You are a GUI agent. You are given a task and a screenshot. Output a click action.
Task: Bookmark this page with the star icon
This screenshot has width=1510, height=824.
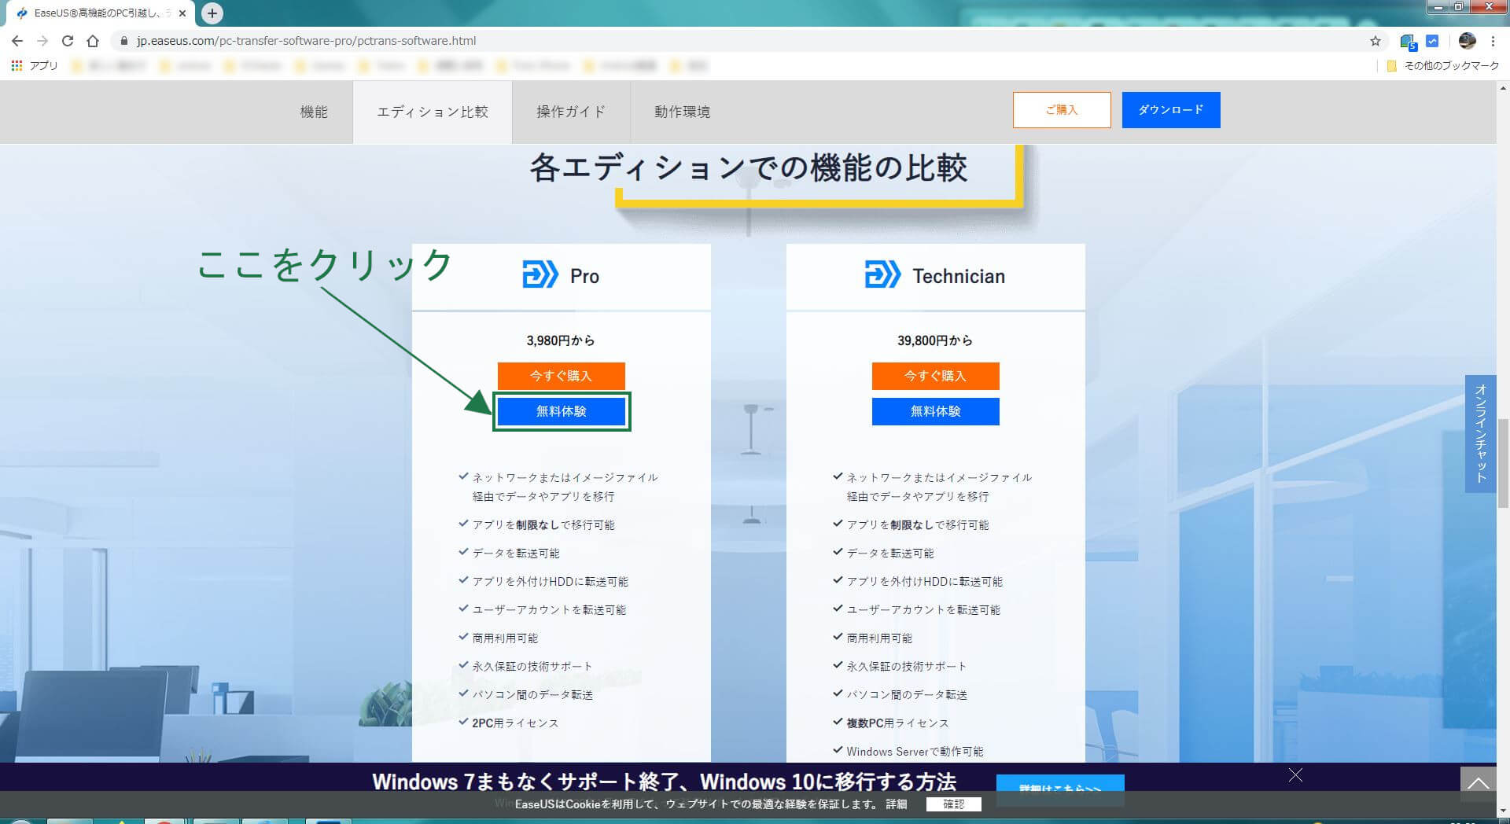point(1376,41)
